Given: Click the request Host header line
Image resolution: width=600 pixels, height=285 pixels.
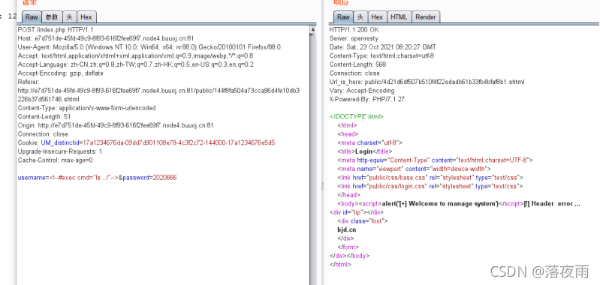Looking at the screenshot, I should click(106, 38).
